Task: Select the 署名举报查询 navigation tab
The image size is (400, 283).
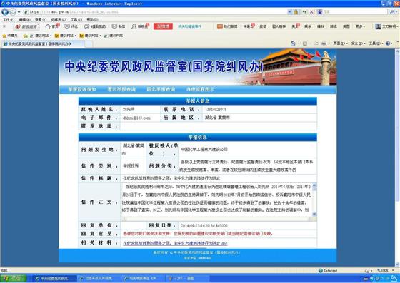Action: pyautogui.click(x=121, y=89)
